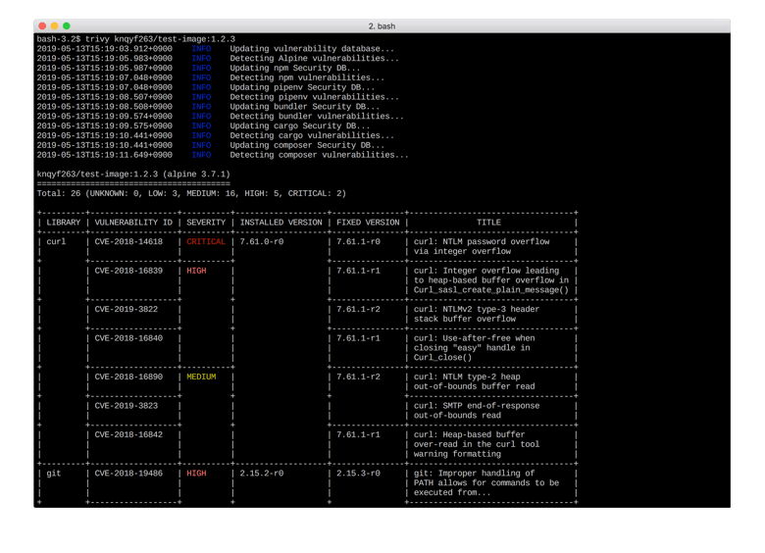Click the red close window button
Viewport: 765px width, 553px height.
pyautogui.click(x=42, y=25)
